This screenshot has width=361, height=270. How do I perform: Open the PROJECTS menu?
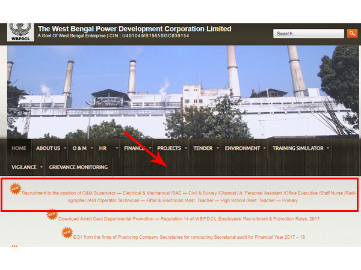(169, 148)
